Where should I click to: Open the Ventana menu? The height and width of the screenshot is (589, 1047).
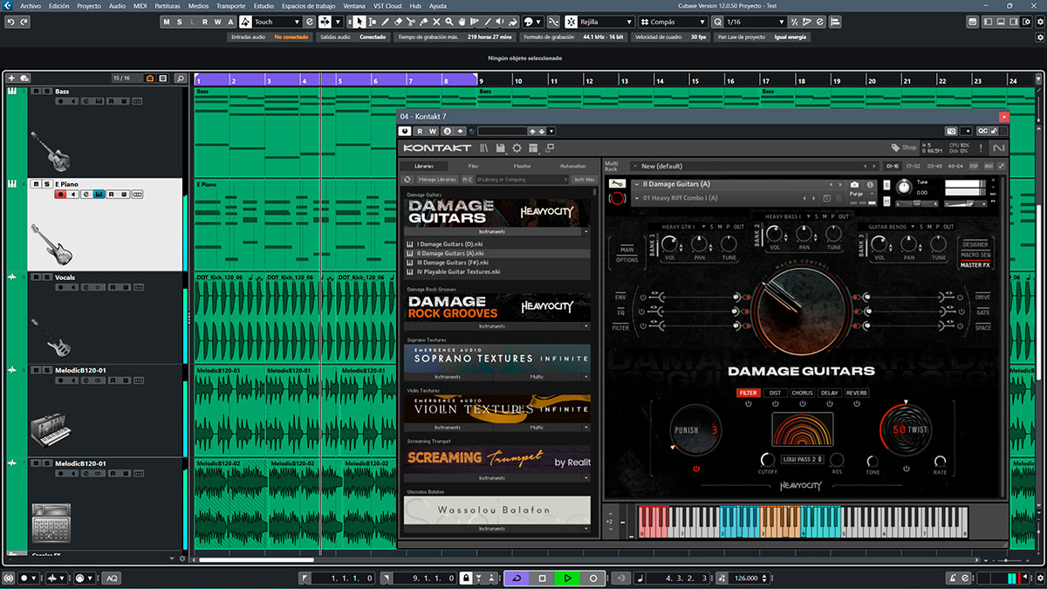(x=354, y=5)
